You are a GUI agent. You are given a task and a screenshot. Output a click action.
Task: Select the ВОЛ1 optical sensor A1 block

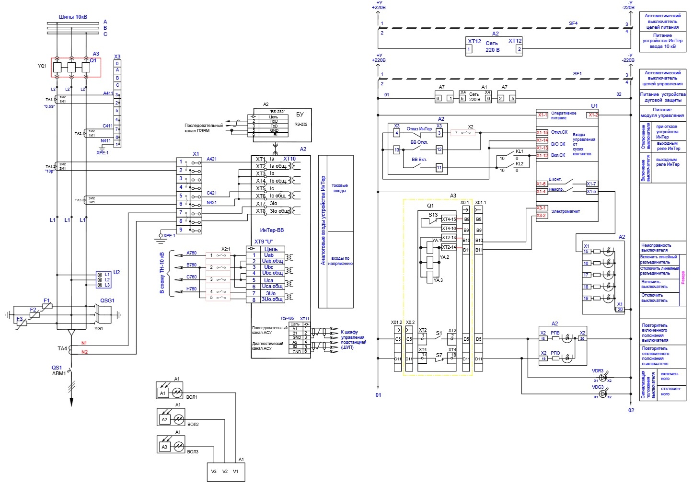tap(170, 390)
